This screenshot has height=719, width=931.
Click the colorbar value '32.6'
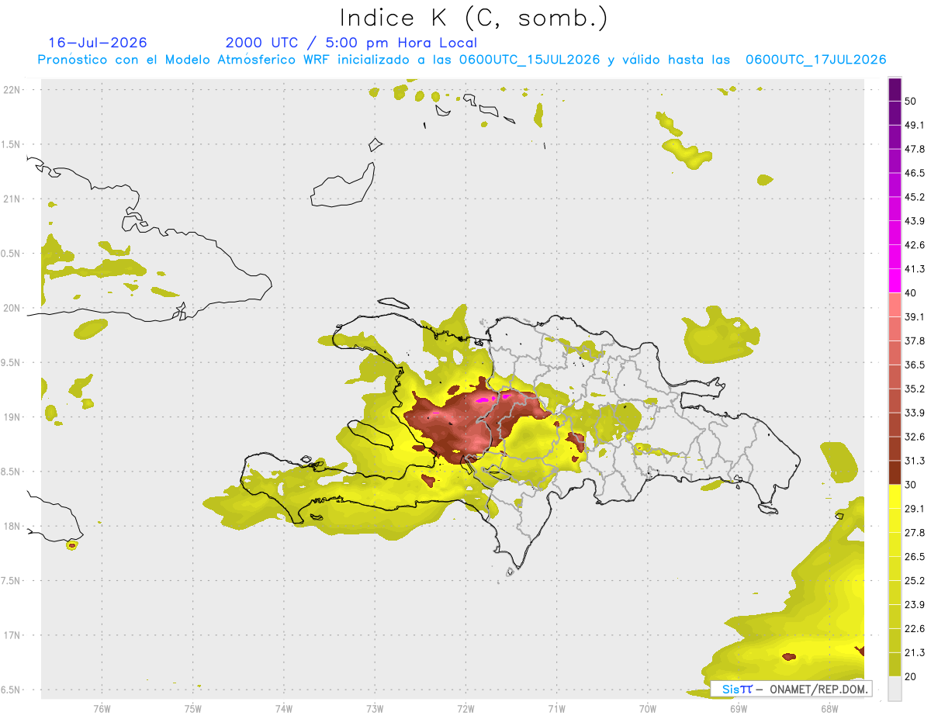(x=915, y=437)
